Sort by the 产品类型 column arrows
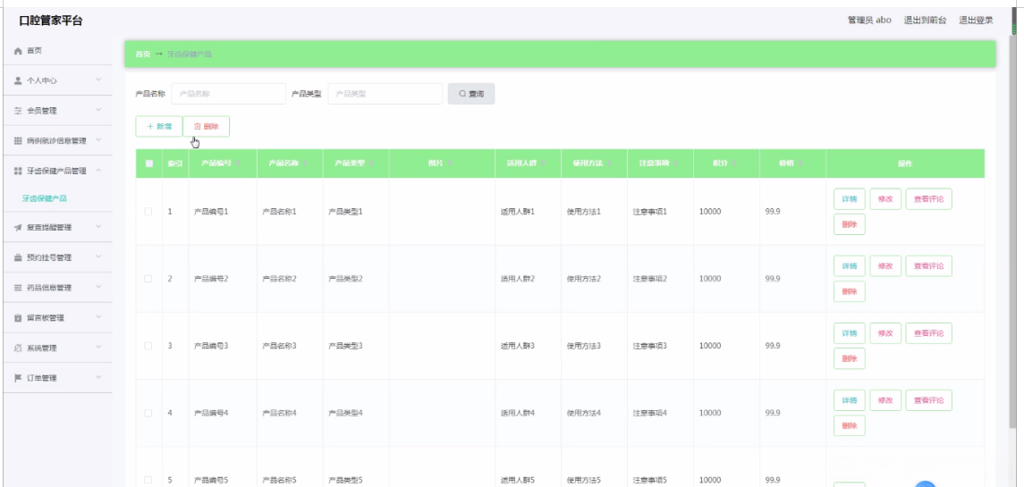 (x=371, y=164)
